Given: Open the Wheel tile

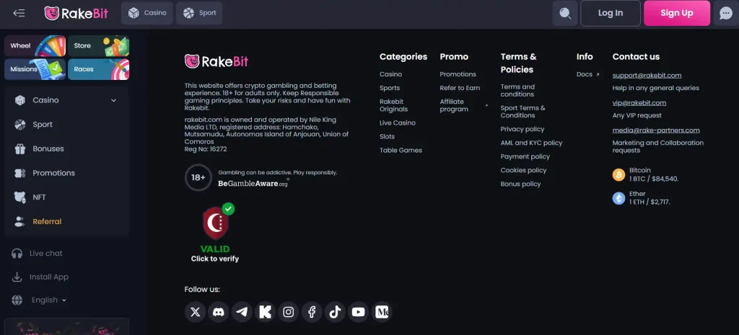Looking at the screenshot, I should (x=35, y=45).
